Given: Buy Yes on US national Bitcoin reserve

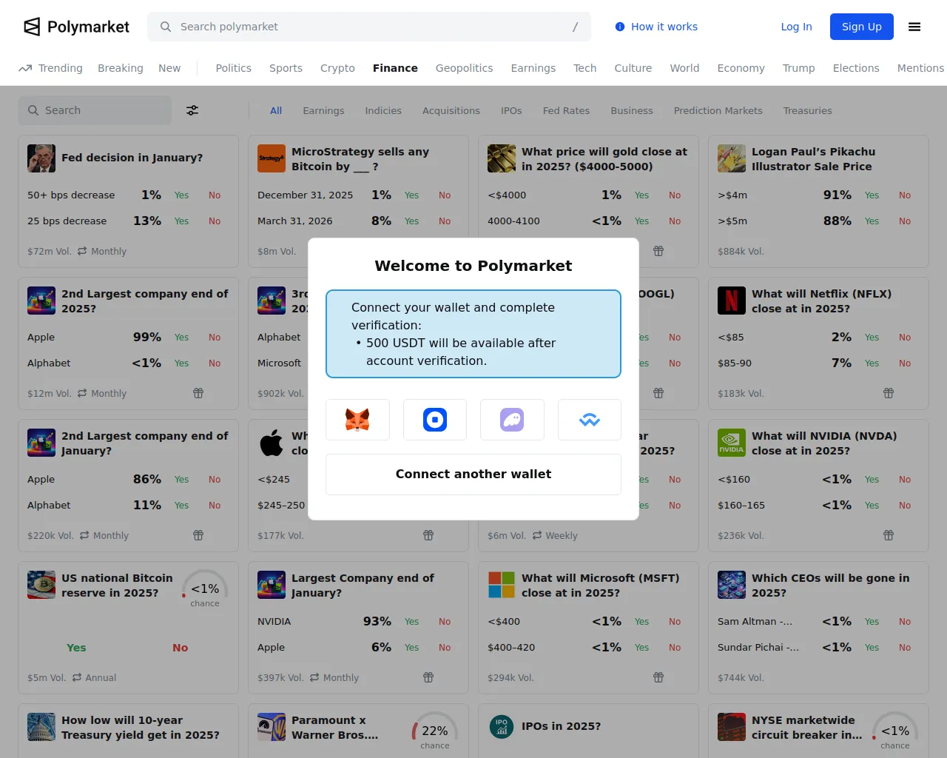Looking at the screenshot, I should coord(76,648).
